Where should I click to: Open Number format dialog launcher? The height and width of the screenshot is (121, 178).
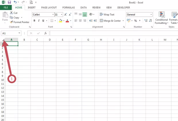152,27
